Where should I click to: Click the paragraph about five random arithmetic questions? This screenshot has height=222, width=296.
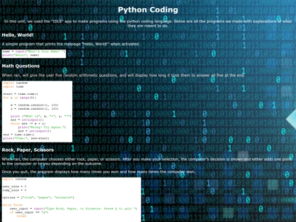(123, 75)
